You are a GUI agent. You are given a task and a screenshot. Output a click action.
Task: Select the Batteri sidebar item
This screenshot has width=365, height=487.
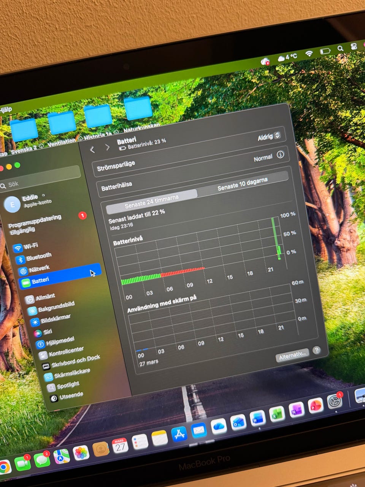(x=60, y=277)
